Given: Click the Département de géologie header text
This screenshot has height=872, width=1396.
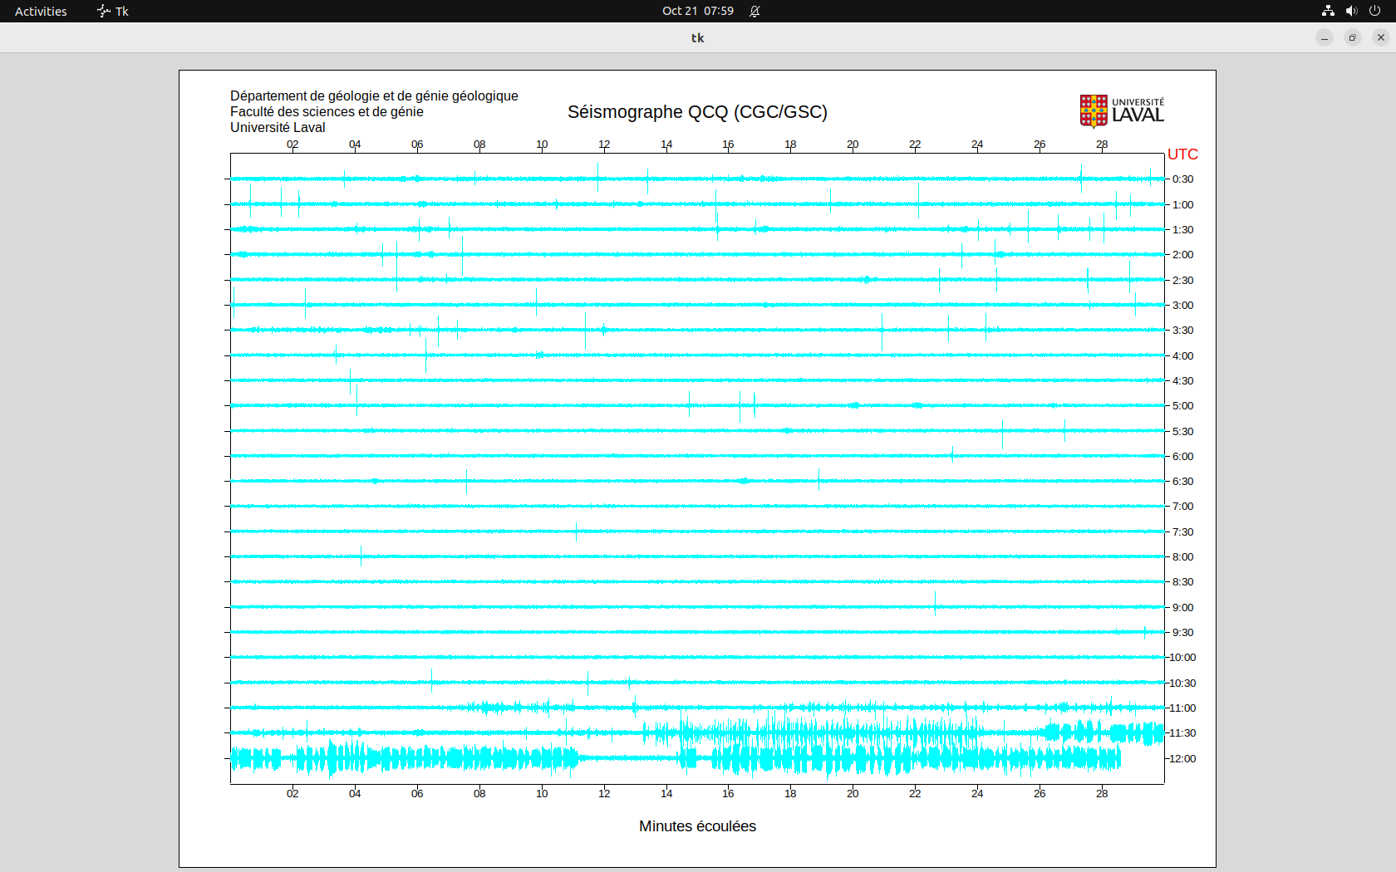Looking at the screenshot, I should pos(374,96).
